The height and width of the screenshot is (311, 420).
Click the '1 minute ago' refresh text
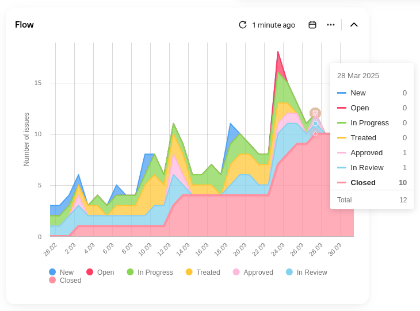pyautogui.click(x=273, y=25)
